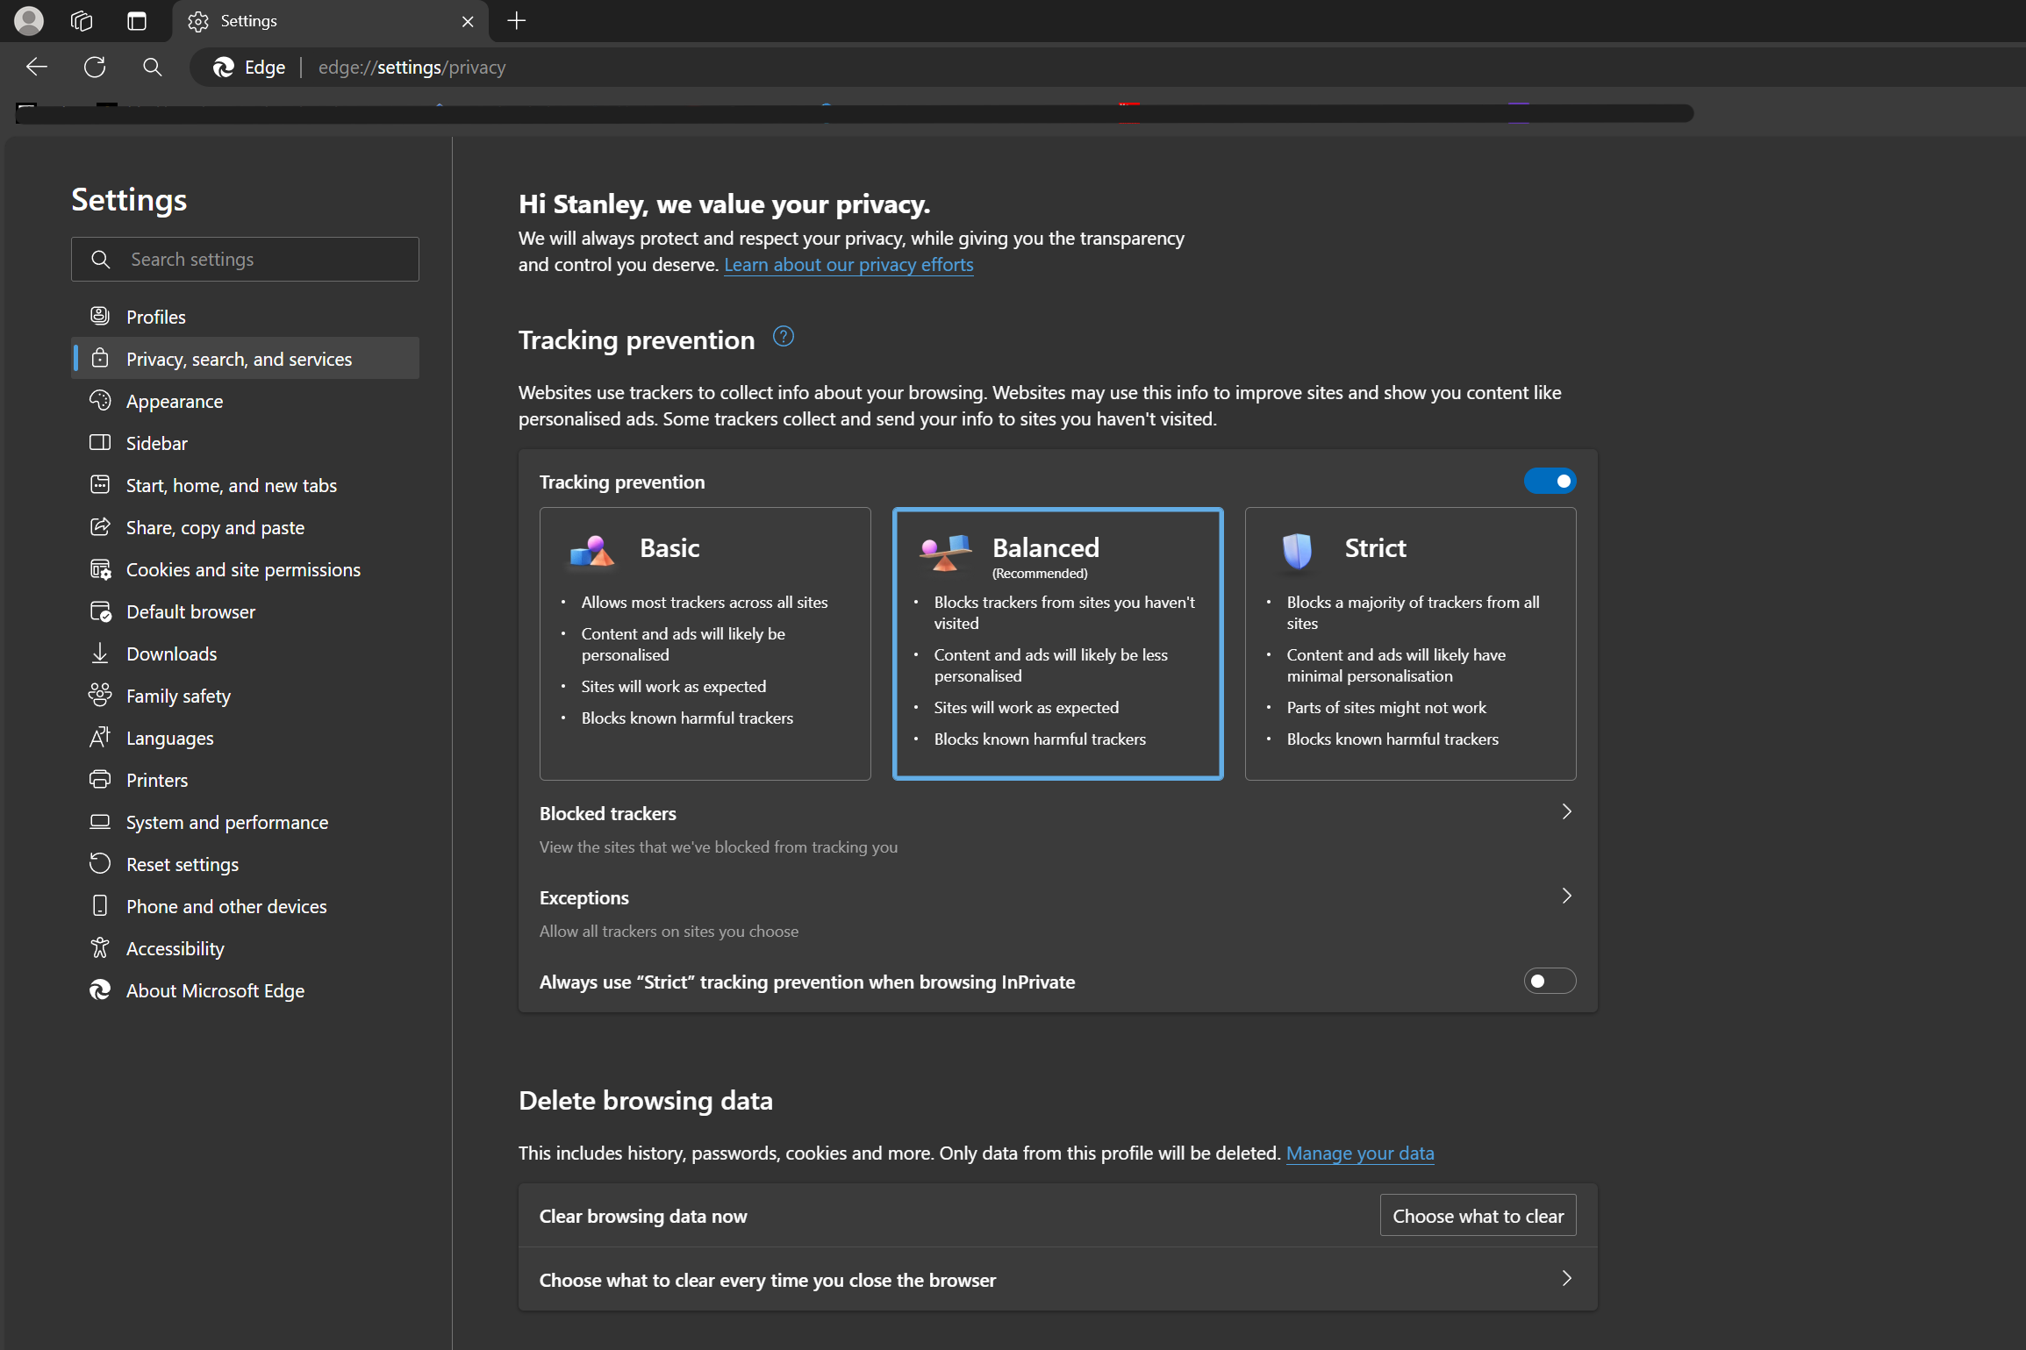Refresh the page with reload icon
The image size is (2026, 1350).
(x=95, y=67)
